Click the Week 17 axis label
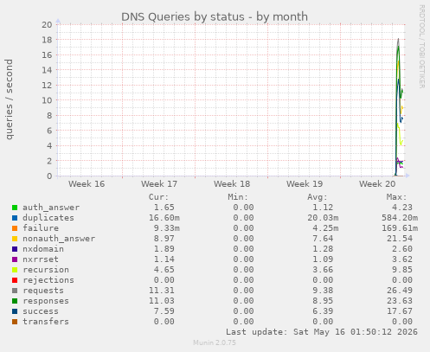Image resolution: width=430 pixels, height=352 pixels. tap(159, 184)
